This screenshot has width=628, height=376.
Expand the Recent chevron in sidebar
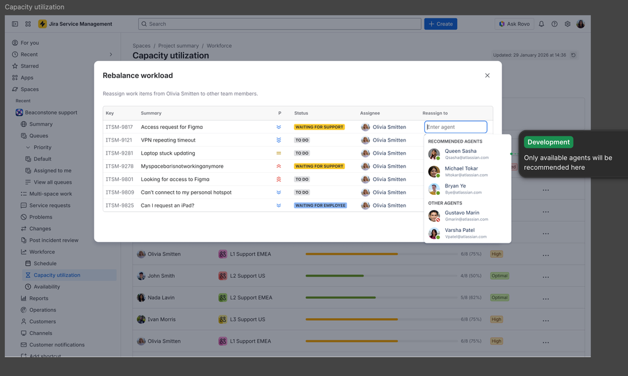click(x=111, y=55)
